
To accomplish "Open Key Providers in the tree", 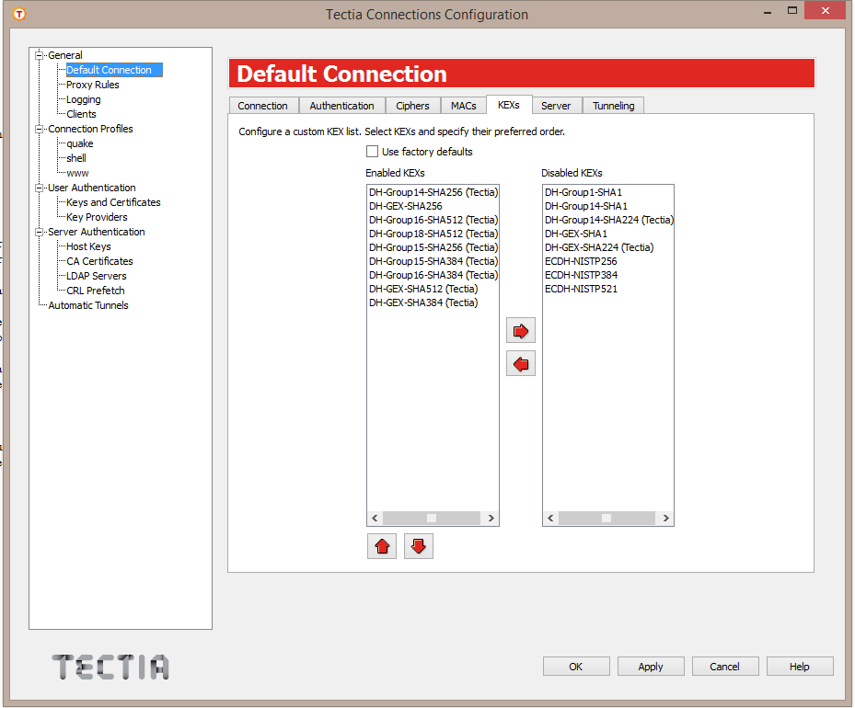I will click(x=97, y=217).
